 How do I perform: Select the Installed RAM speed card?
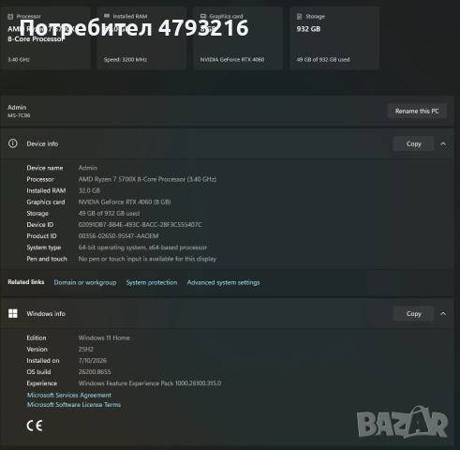pyautogui.click(x=141, y=37)
